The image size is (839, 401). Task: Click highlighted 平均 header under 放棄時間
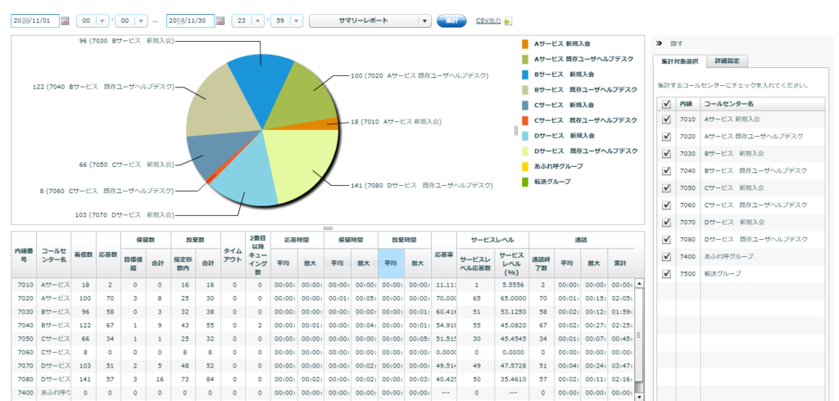click(x=391, y=263)
